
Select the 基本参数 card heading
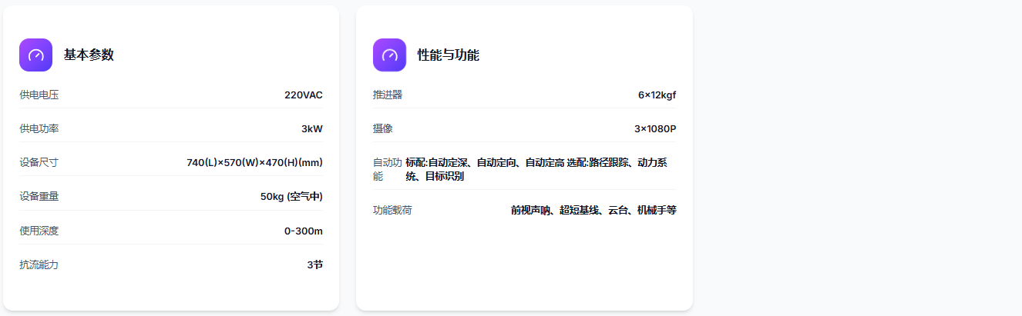click(x=89, y=55)
